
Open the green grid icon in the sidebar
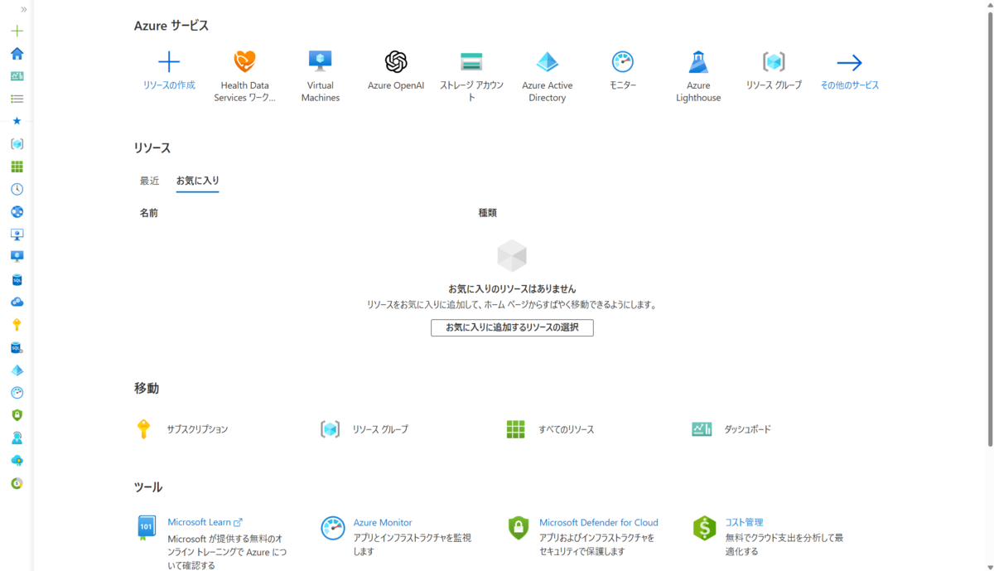click(x=17, y=167)
